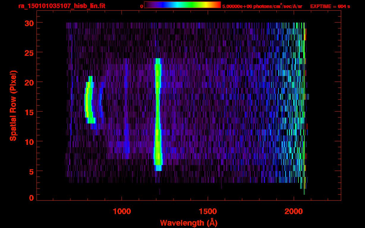Click the curved yellow-green feature near 800 Å

88,101
